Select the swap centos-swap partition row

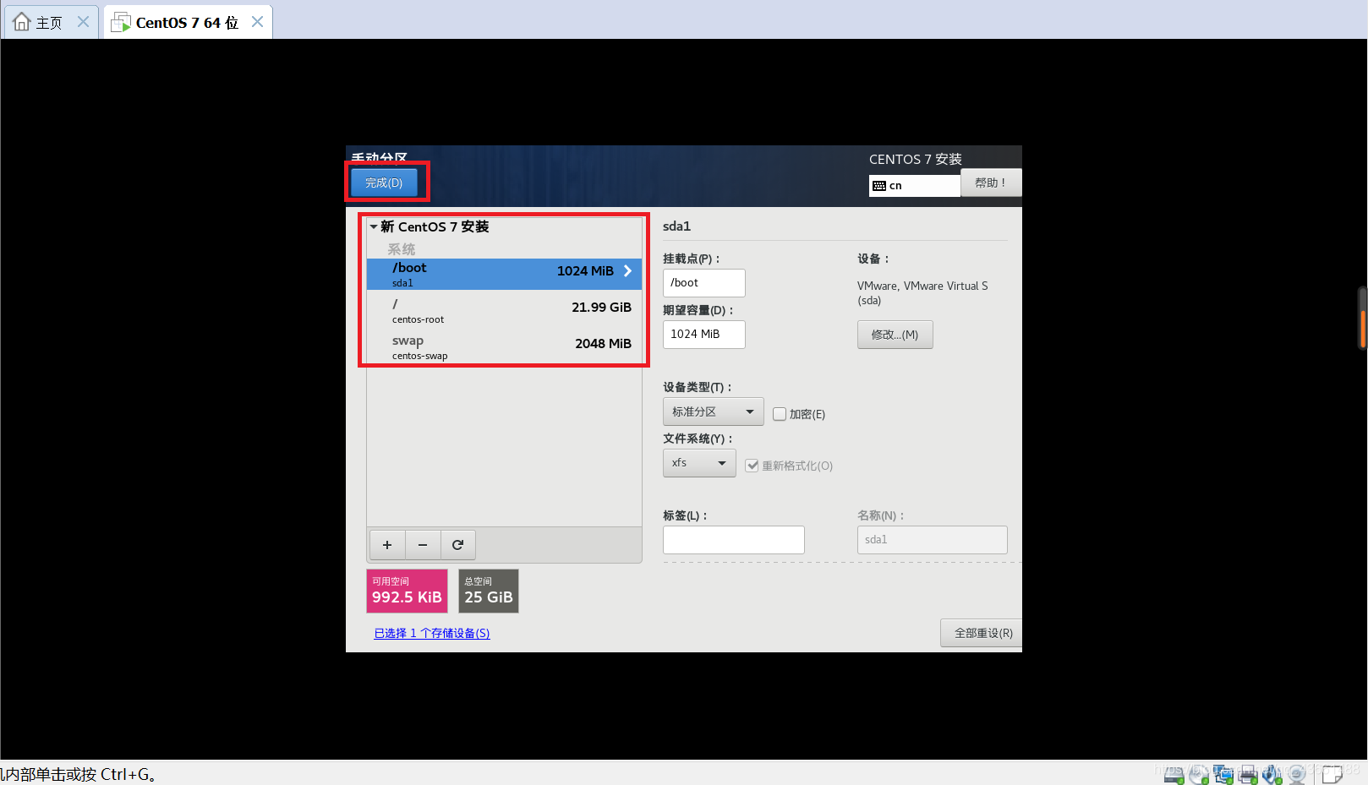coord(504,347)
